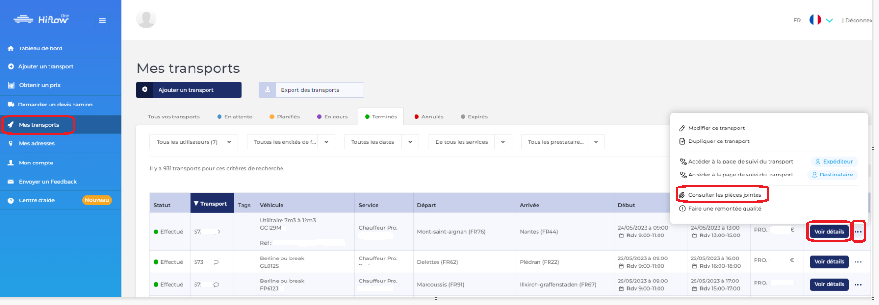The image size is (879, 305).
Task: Click the Expéditeur tracking page badge
Action: [834, 162]
